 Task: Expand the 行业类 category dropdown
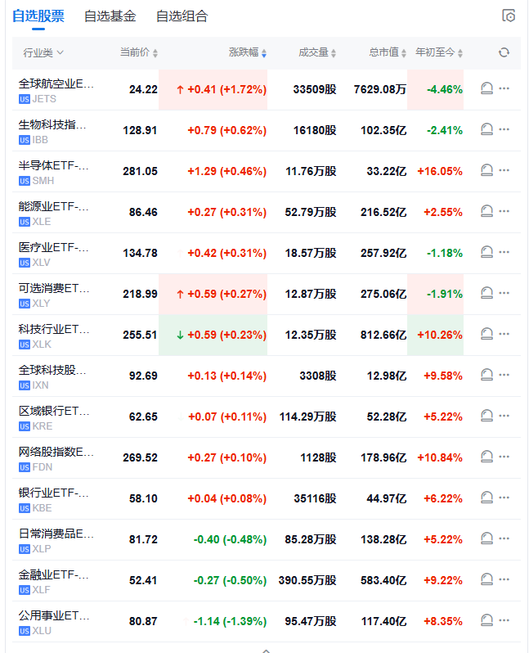43,52
